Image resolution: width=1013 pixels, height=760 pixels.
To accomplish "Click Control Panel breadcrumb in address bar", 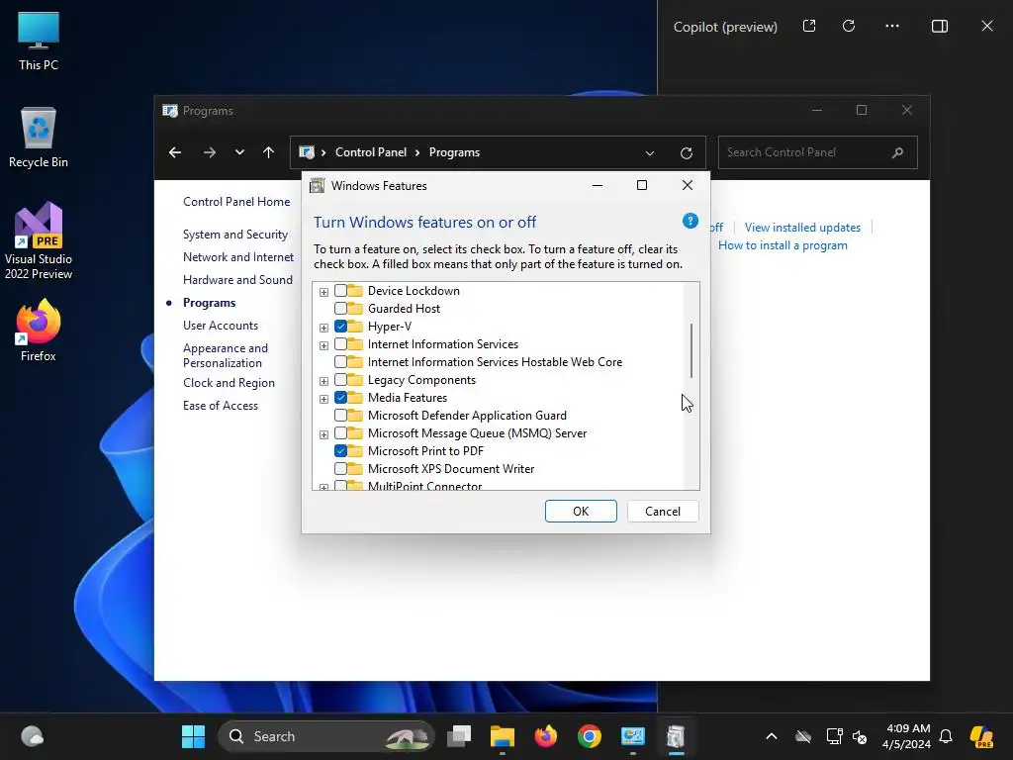I will pyautogui.click(x=371, y=152).
